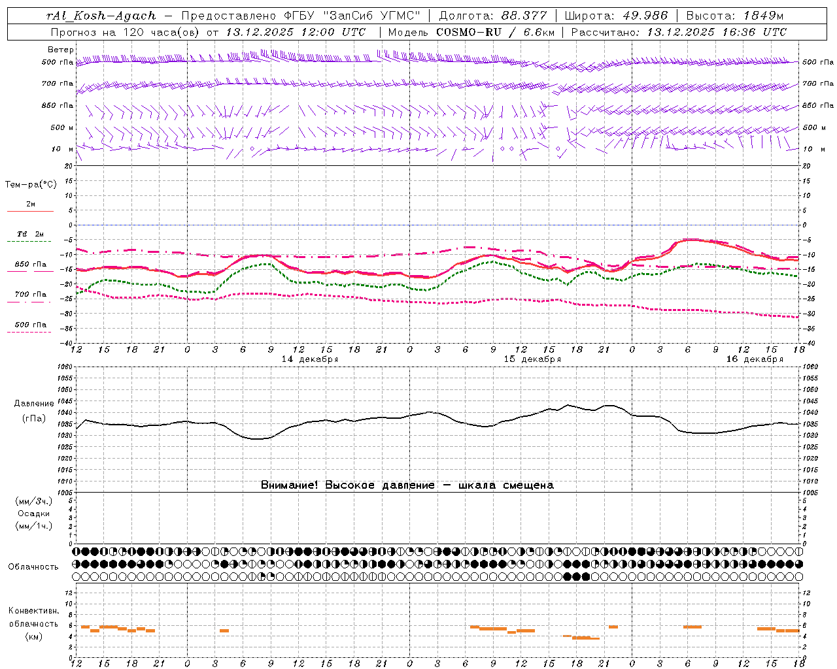
Task: Click the station name rAl_Kosh-Agach
Action: [102, 16]
